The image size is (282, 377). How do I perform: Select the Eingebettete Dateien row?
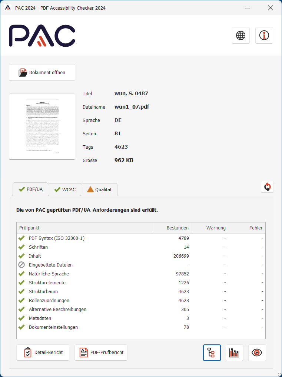coord(51,265)
